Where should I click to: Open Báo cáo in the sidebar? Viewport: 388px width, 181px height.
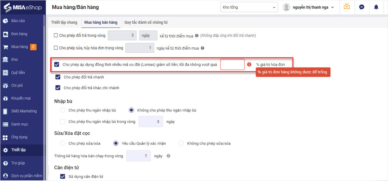(x=18, y=21)
